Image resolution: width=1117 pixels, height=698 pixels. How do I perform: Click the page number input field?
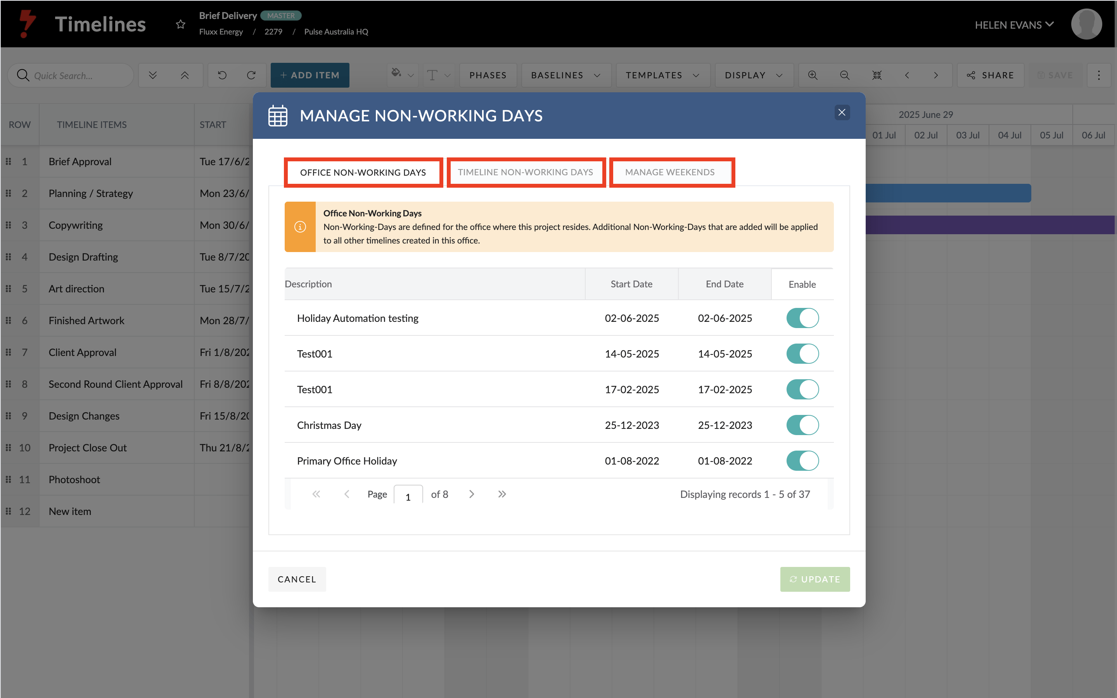408,495
